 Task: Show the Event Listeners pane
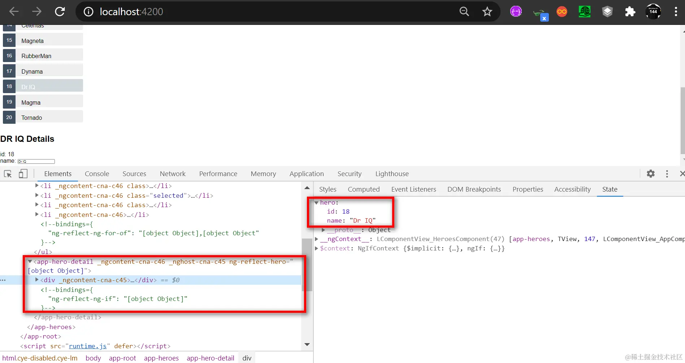click(x=413, y=189)
